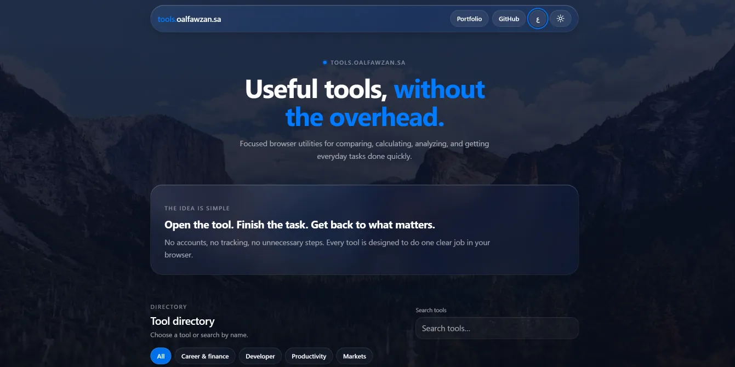Screen dimensions: 735x367
Task: Click the 'TOOLS.OALFAWZAN.SA' badge text
Action: point(368,62)
